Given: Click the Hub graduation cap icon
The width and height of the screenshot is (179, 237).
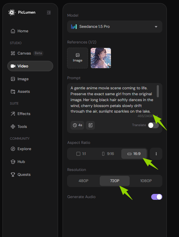Looking at the screenshot, I should 13,162.
